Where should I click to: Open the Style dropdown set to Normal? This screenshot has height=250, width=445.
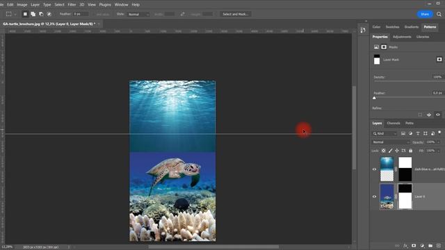(138, 14)
